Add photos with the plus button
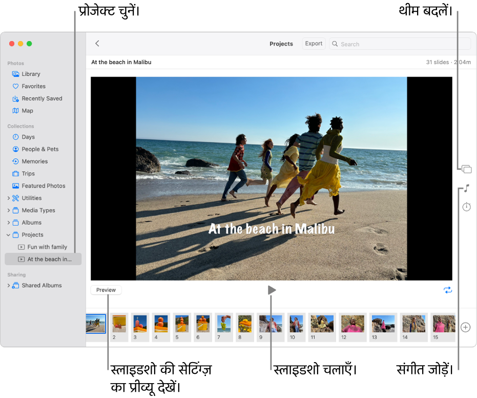This screenshot has height=398, width=477. 465,327
